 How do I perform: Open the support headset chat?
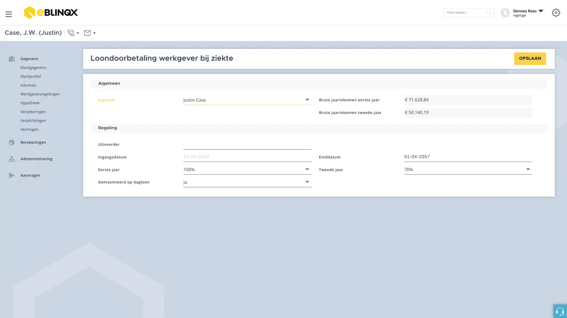[x=560, y=311]
